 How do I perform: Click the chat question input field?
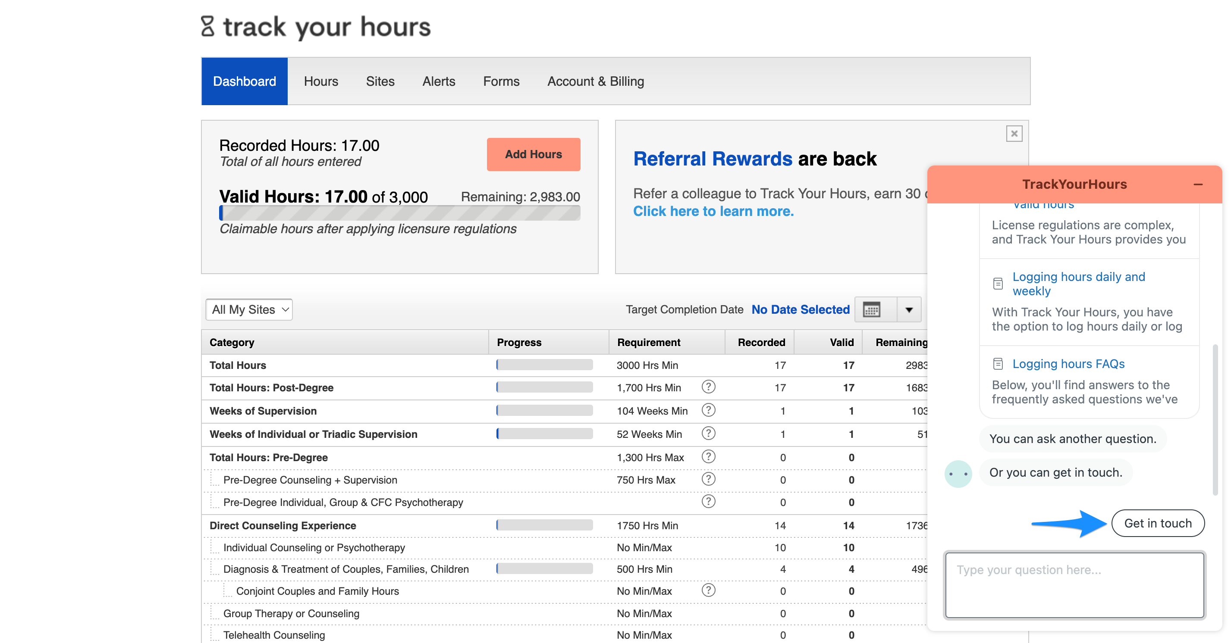[1074, 585]
